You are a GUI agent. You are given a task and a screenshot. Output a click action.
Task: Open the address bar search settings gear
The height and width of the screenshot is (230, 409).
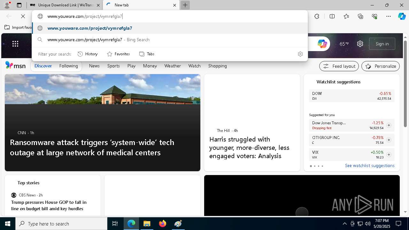[300, 54]
